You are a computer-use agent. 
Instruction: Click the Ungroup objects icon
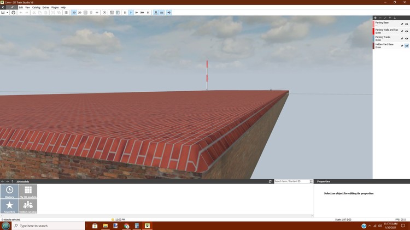pyautogui.click(x=59, y=13)
